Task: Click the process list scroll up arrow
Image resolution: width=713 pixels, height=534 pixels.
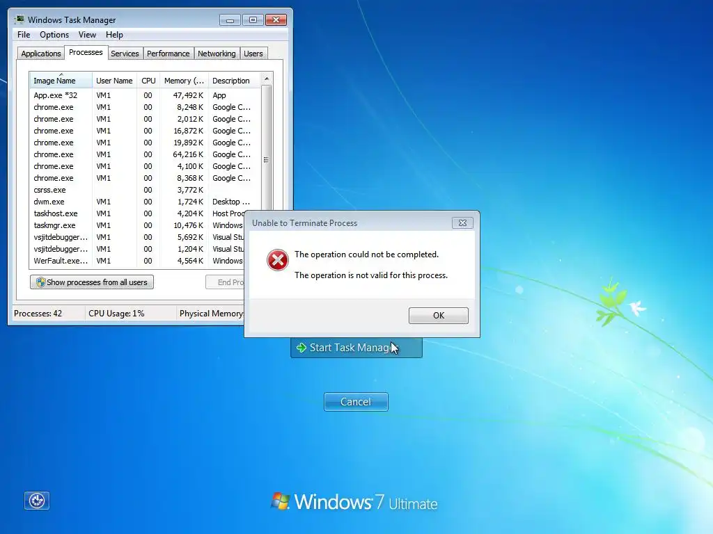Action: (x=267, y=79)
